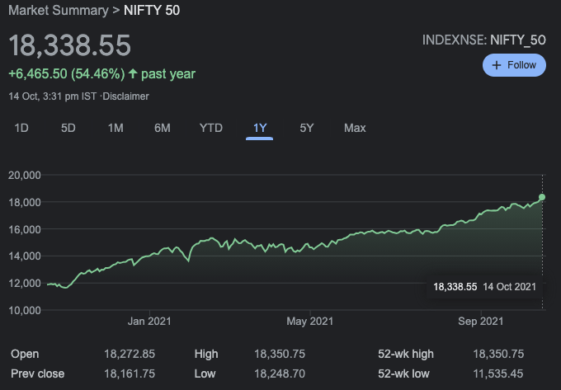Switch to YTD chart range
Image resolution: width=561 pixels, height=390 pixels.
[x=211, y=128]
